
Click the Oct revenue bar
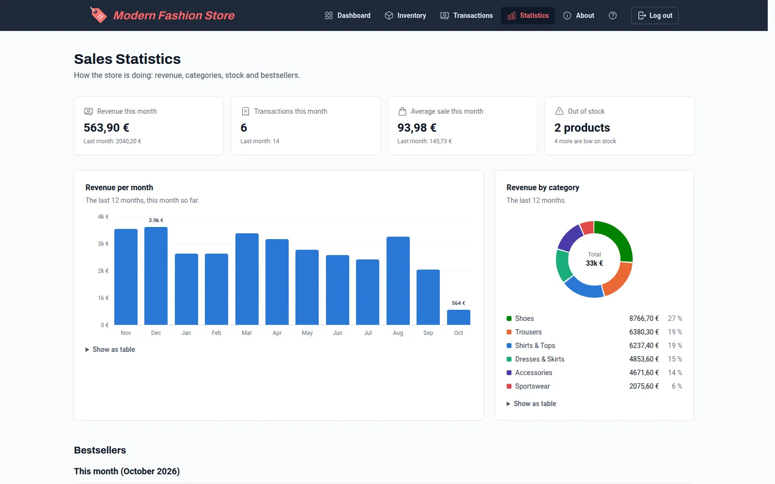[x=459, y=318]
